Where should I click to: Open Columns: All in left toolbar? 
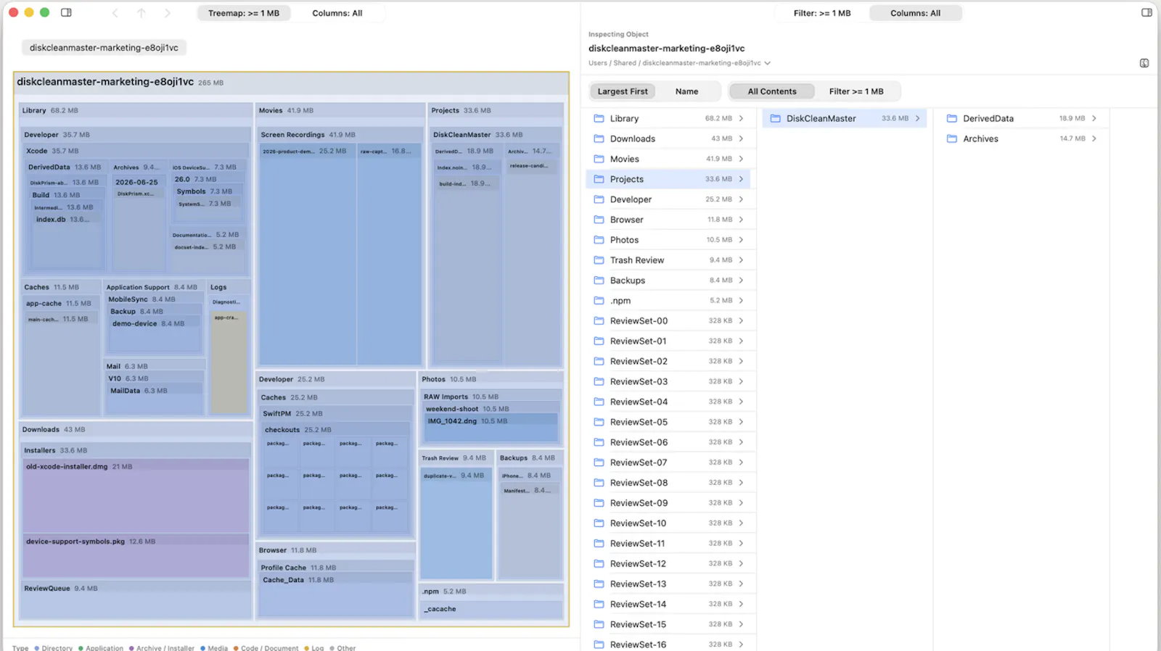click(337, 13)
